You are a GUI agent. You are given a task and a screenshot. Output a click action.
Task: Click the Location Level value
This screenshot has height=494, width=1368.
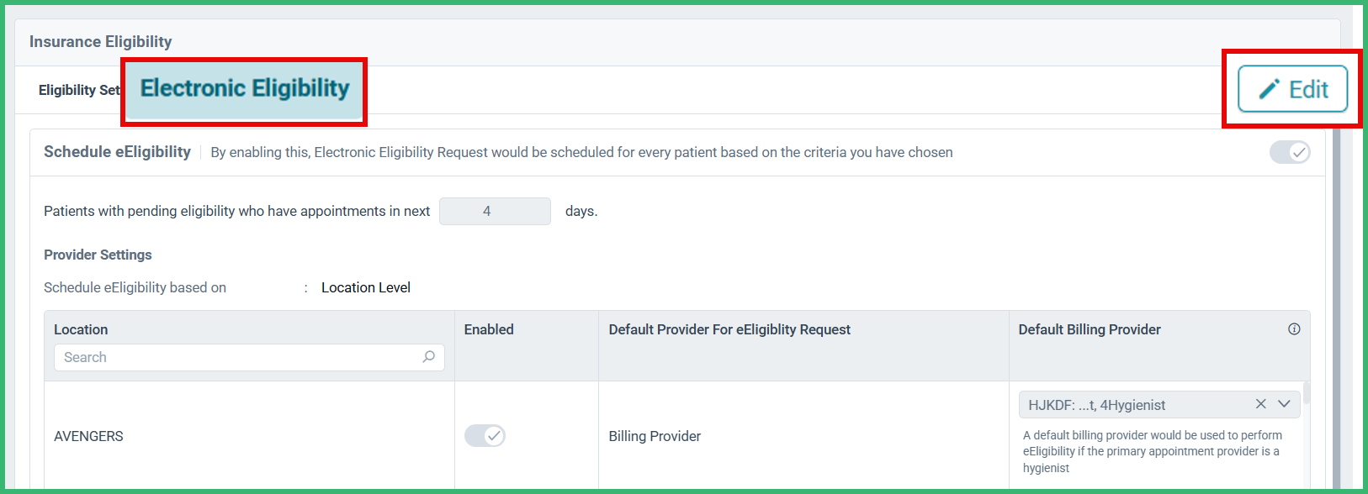coord(366,287)
